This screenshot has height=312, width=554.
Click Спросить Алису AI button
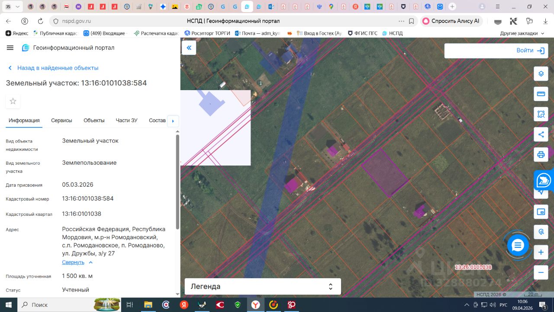tap(451, 21)
